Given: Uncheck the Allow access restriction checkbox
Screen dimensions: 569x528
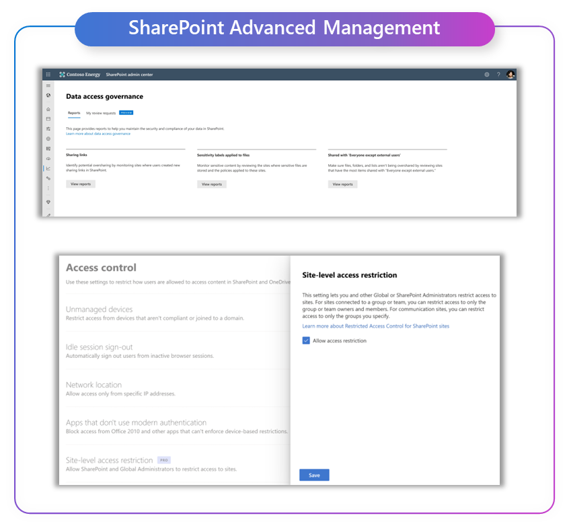Looking at the screenshot, I should (x=306, y=340).
